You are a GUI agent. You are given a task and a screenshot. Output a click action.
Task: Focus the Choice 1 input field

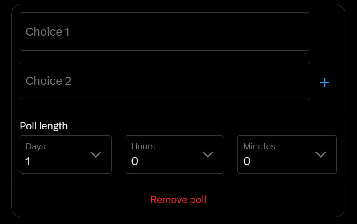165,32
